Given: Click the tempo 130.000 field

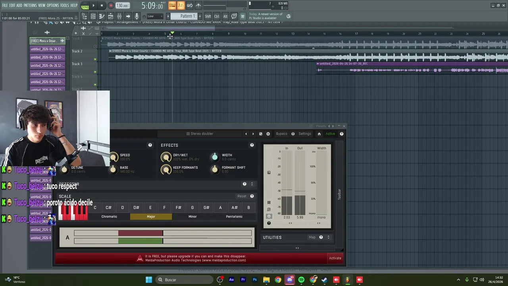Looking at the screenshot, I should pyautogui.click(x=122, y=6).
